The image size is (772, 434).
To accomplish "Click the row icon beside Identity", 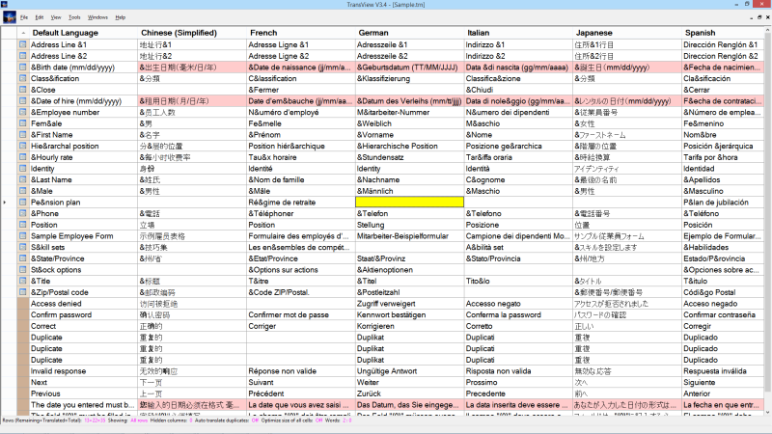I will pyautogui.click(x=22, y=168).
